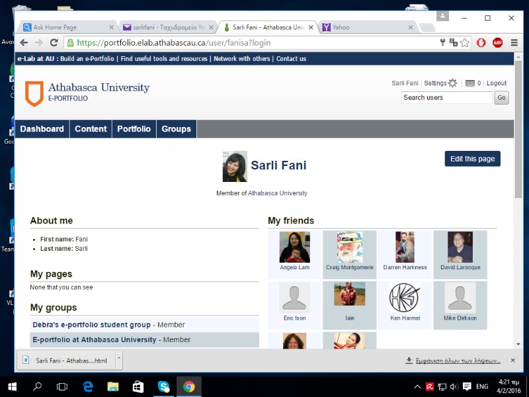
Task: Open Craig Montgomerie's friend thumbnail
Action: (x=349, y=247)
